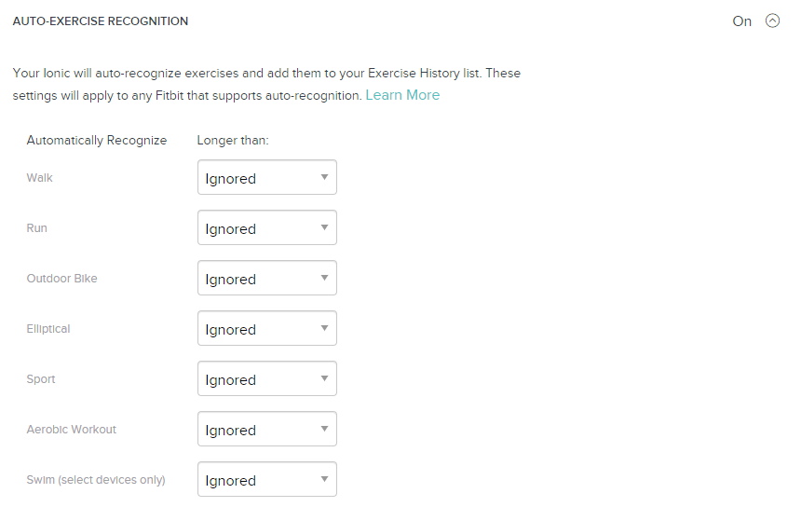This screenshot has width=801, height=507.
Task: Collapse the Auto-Exercise Recognition section chevron
Action: tap(772, 21)
